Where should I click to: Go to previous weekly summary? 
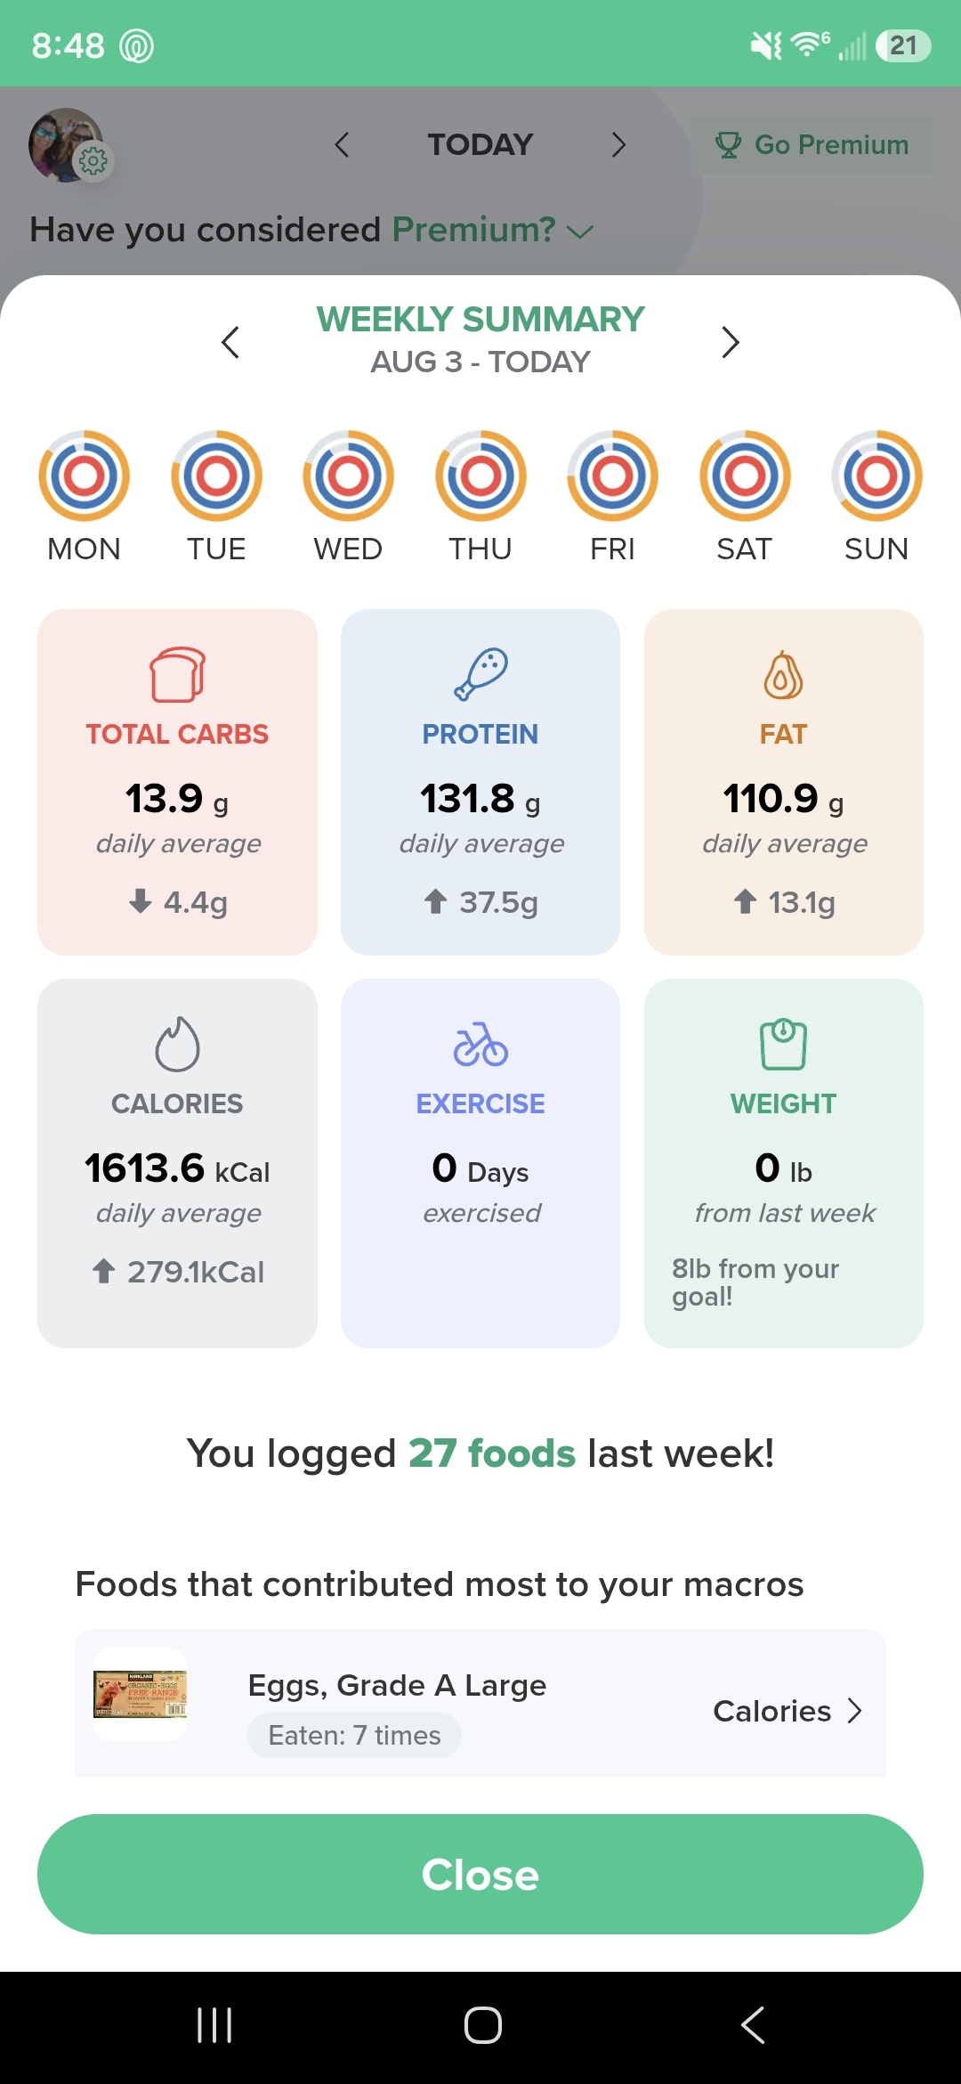pos(230,342)
